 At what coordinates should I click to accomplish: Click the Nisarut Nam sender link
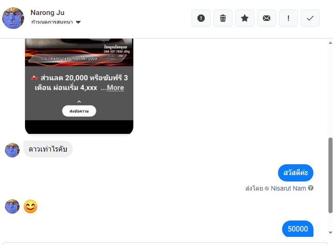click(x=288, y=188)
